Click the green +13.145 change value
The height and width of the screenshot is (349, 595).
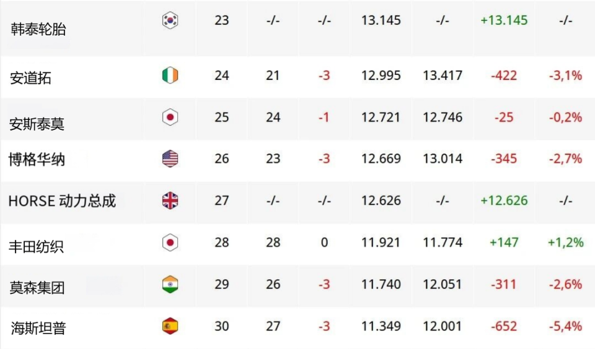504,20
